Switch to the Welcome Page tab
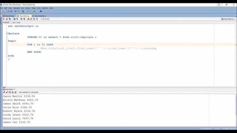 (x=9, y=16)
